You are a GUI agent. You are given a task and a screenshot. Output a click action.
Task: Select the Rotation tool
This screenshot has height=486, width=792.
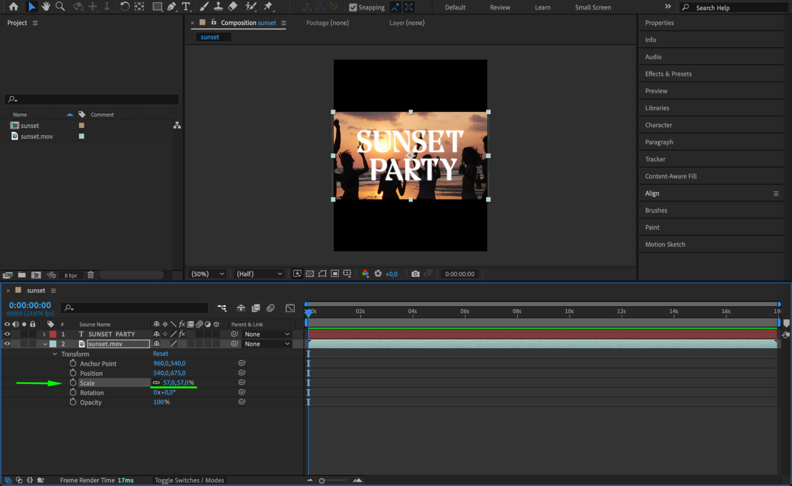coord(124,6)
